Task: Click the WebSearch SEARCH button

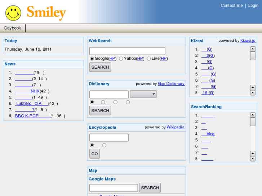Action: pyautogui.click(x=100, y=67)
